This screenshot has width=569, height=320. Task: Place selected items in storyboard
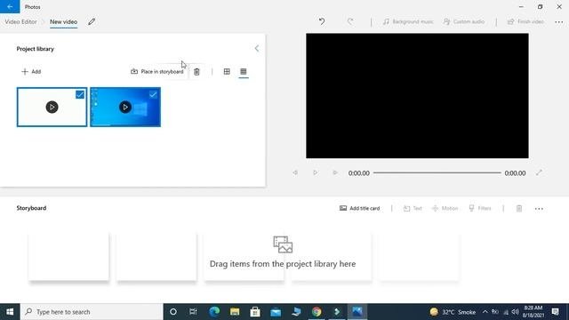157,71
